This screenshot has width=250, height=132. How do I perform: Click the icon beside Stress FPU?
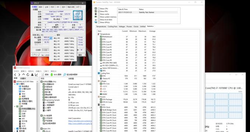click(96, 11)
